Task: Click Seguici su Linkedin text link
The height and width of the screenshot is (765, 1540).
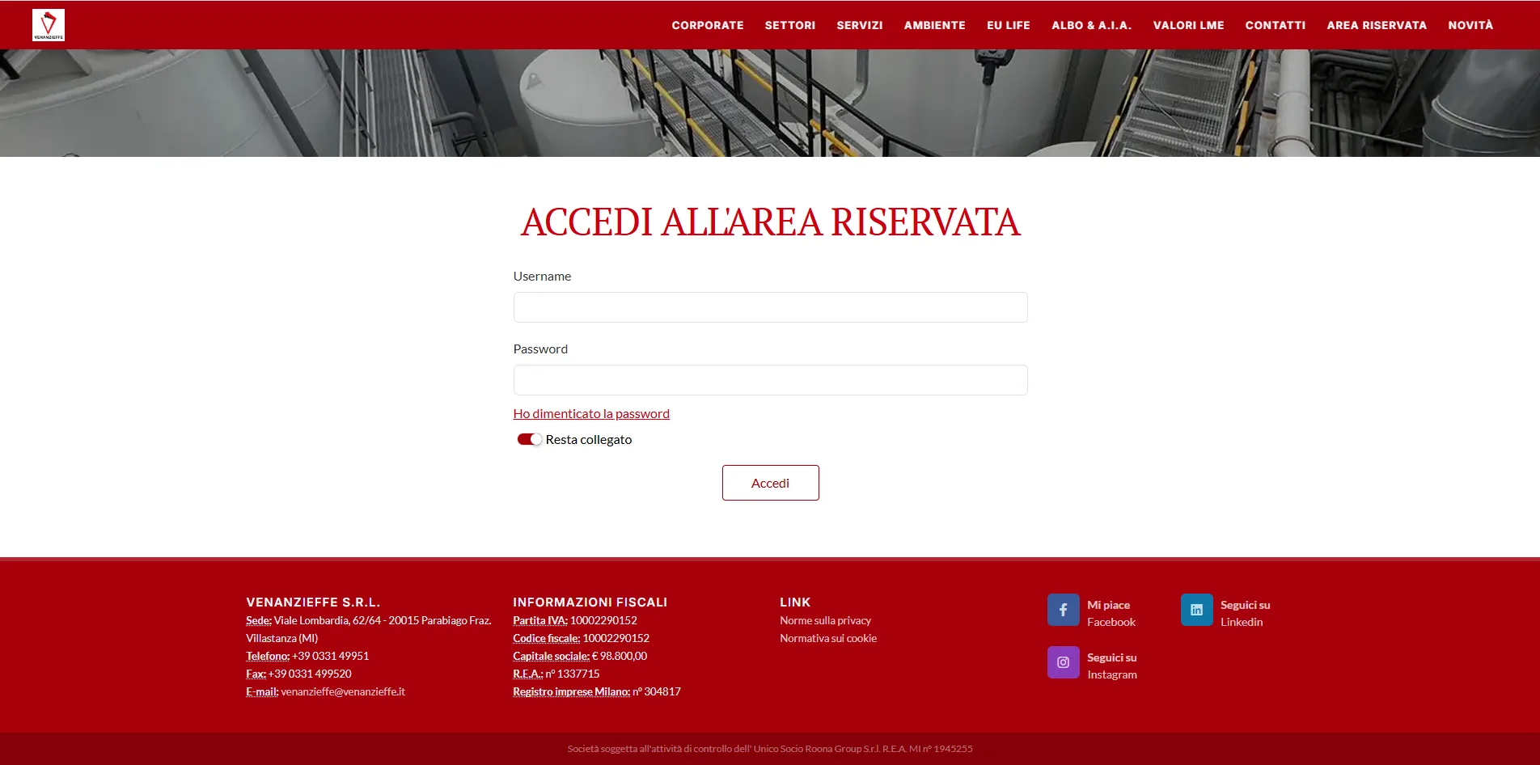Action: [1246, 613]
